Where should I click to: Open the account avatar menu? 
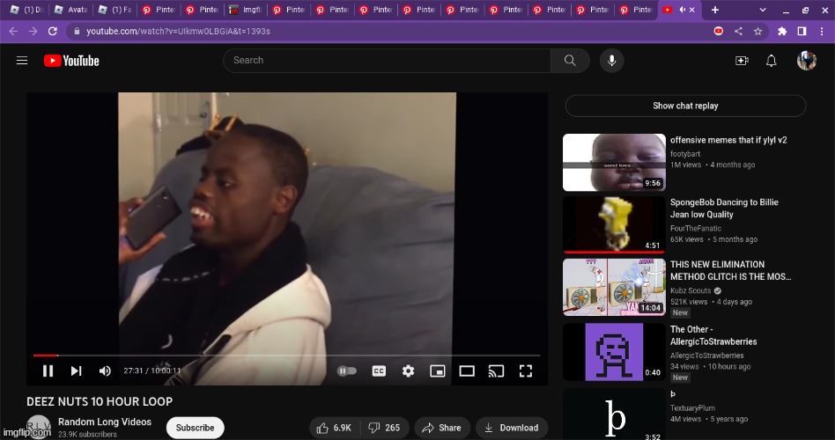(x=806, y=61)
